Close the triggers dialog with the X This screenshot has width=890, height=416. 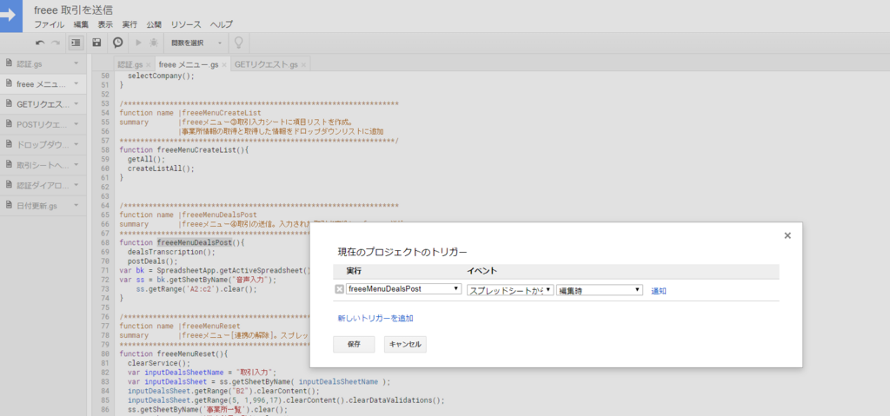tap(787, 235)
